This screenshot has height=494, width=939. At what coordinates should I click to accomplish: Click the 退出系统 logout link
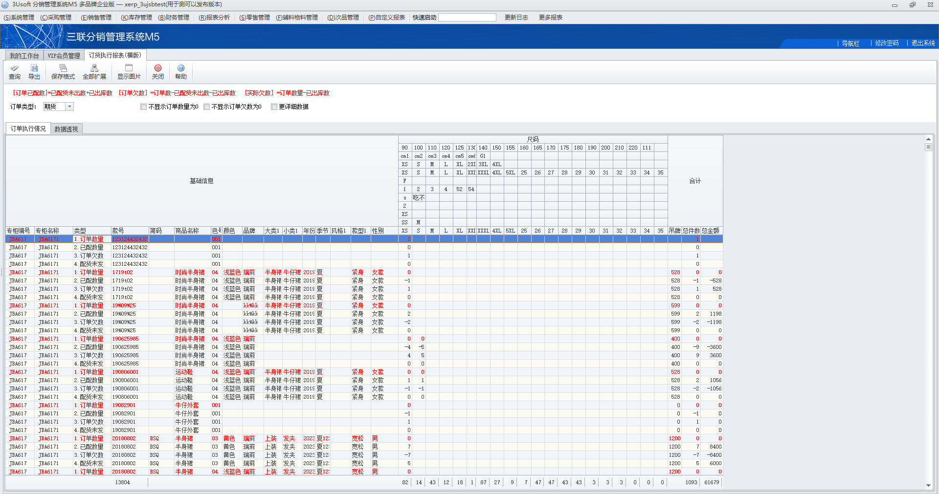coord(923,43)
